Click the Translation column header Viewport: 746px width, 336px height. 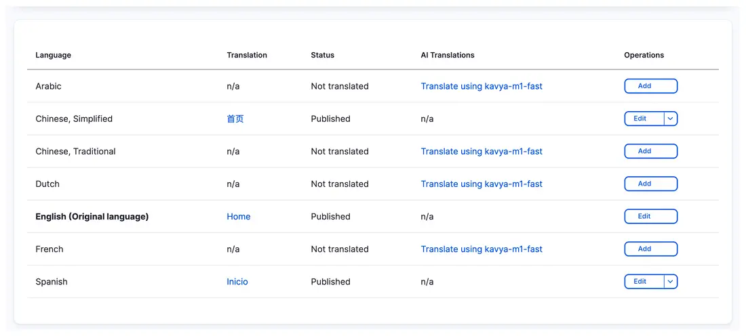point(247,55)
